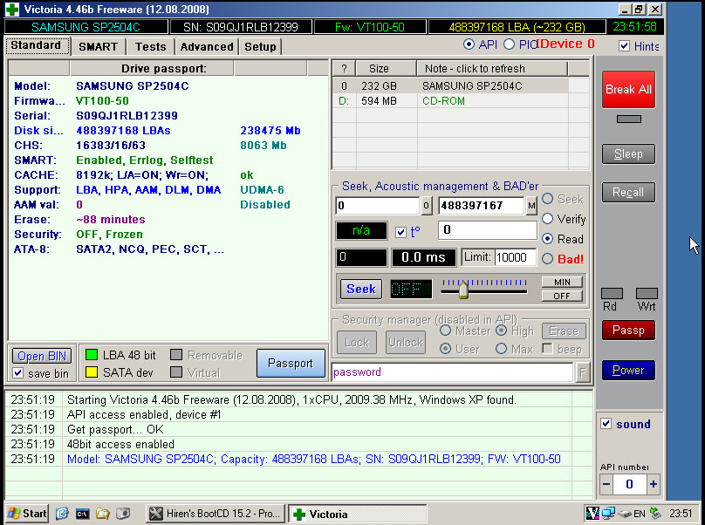Viewport: 705px width, 525px height.
Task: Click the Lock button in Security manager
Action: [x=357, y=343]
